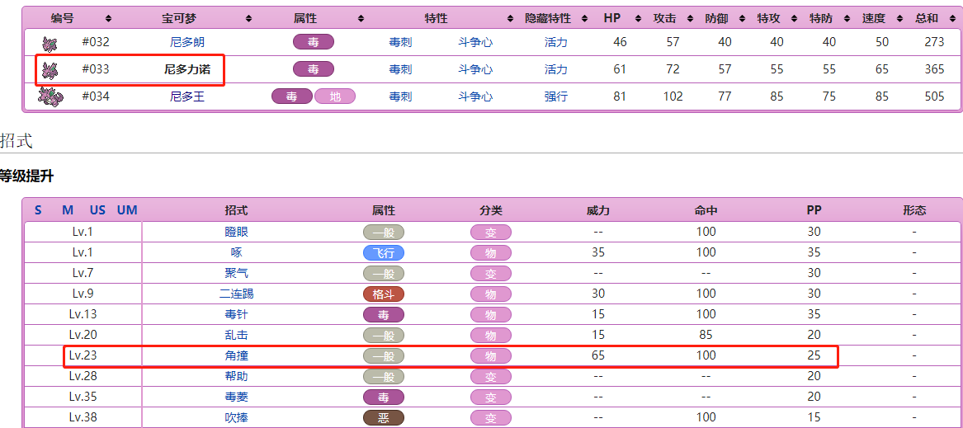Viewport: 963px width, 428px height.
Task: Open the 啄 move link
Action: (x=237, y=252)
